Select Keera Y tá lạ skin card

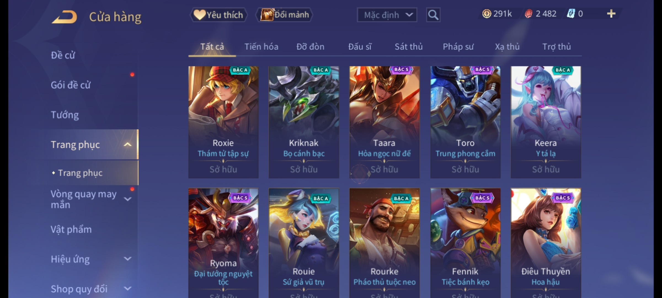(546, 122)
